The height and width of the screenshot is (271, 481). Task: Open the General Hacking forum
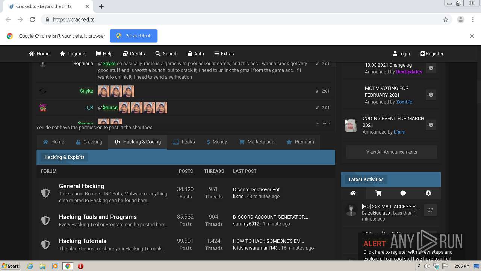(82, 186)
